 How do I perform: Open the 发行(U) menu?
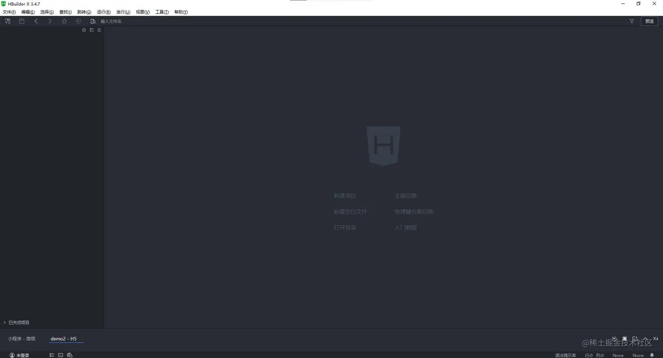coord(123,12)
